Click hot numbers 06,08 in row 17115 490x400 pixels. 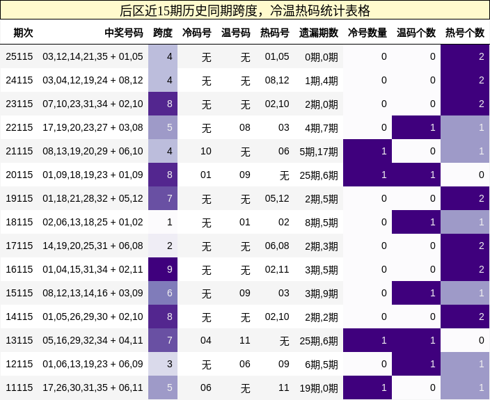point(277,246)
